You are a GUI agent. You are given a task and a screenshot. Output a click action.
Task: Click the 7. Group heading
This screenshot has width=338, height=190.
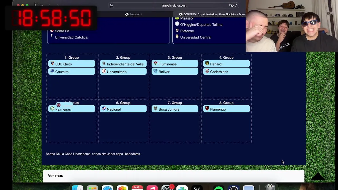point(175,103)
